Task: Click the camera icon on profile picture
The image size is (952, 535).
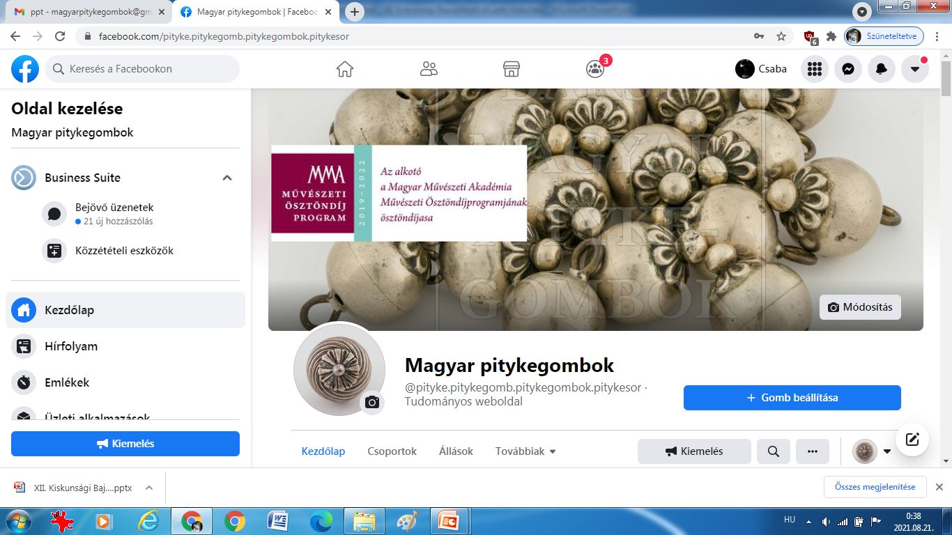Action: 372,402
